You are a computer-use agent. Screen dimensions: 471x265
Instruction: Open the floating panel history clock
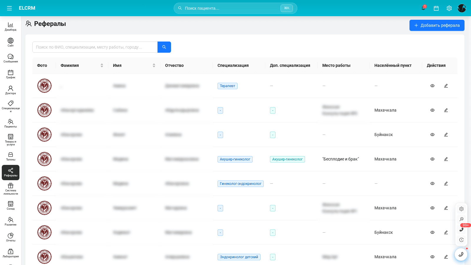pos(461,240)
